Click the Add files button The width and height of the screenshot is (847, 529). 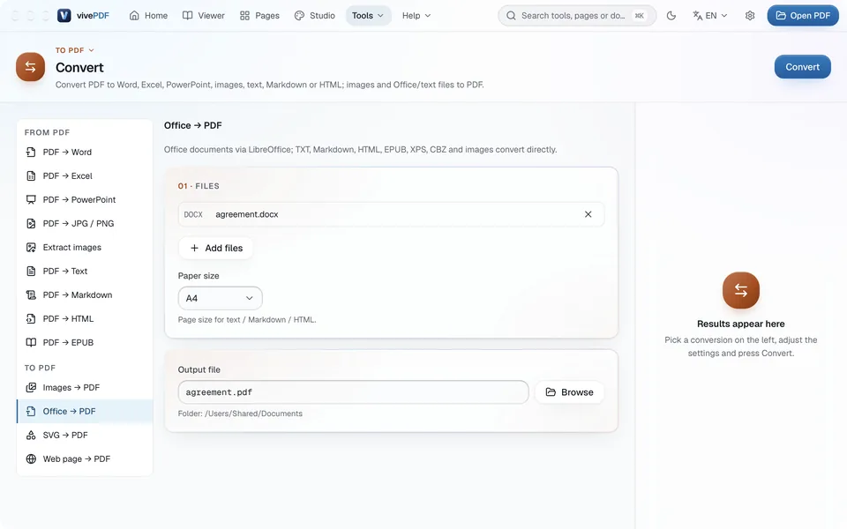click(x=215, y=249)
